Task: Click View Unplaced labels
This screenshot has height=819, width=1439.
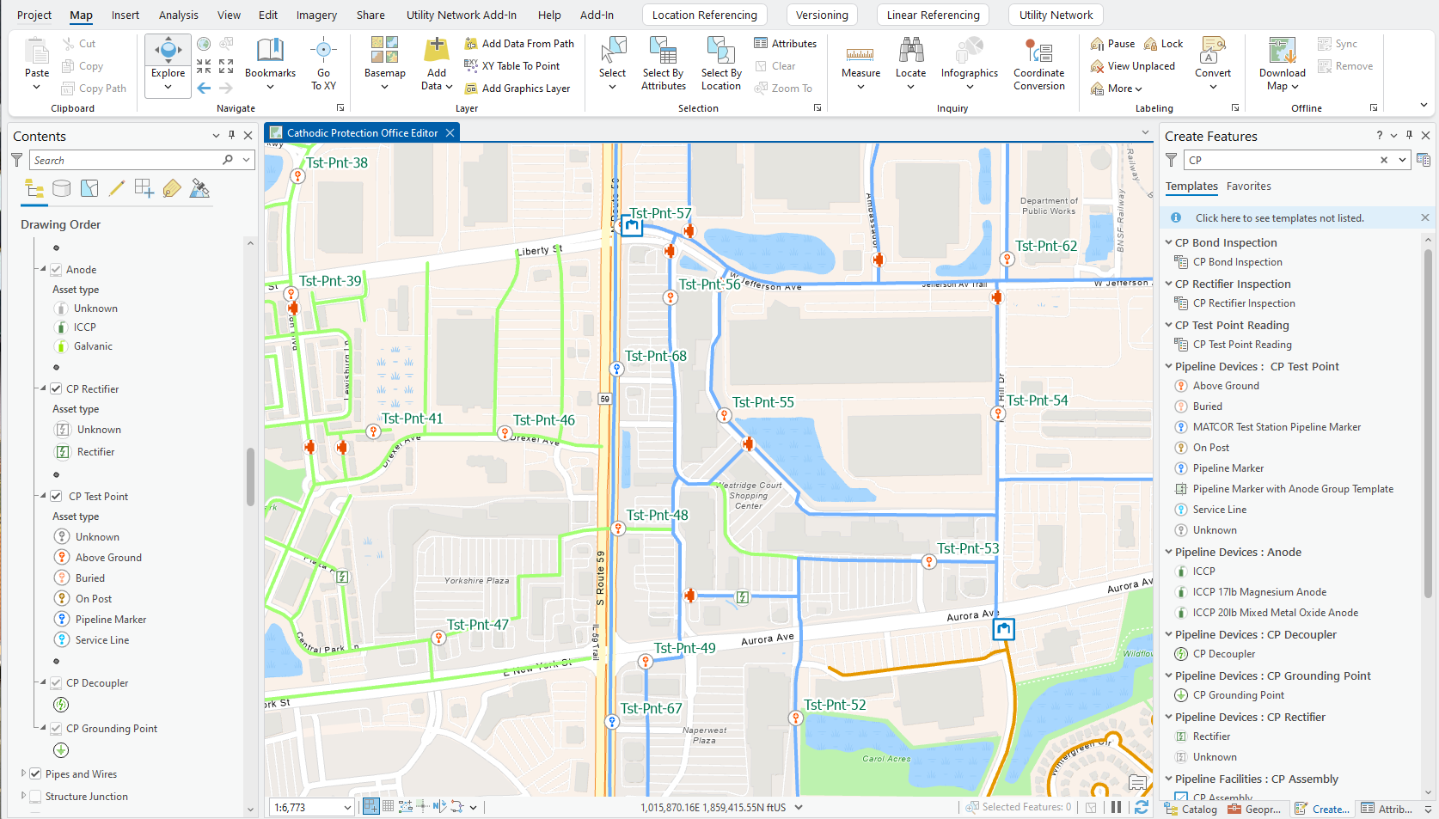Action: (x=1132, y=66)
